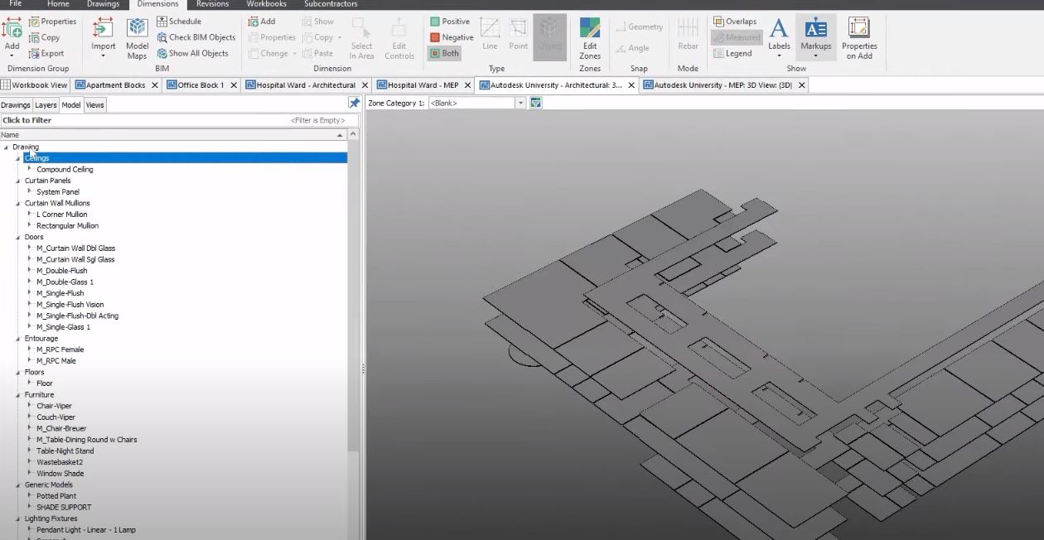Switch to the Workbooks ribbon tab

coord(266,4)
